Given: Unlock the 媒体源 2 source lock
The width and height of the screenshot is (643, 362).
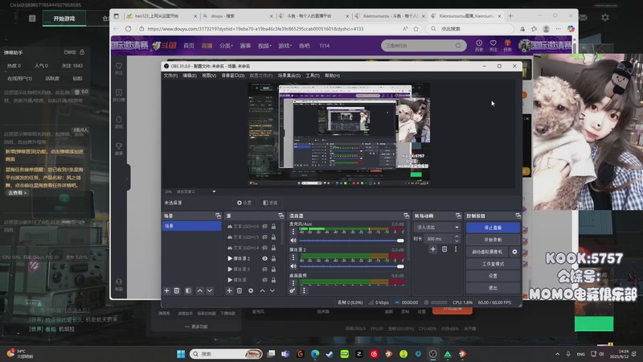Looking at the screenshot, I should tap(273, 258).
